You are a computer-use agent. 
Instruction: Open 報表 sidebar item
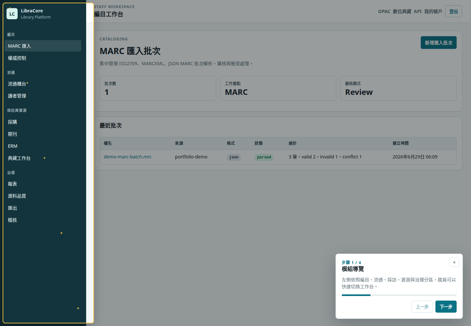[x=43, y=184]
